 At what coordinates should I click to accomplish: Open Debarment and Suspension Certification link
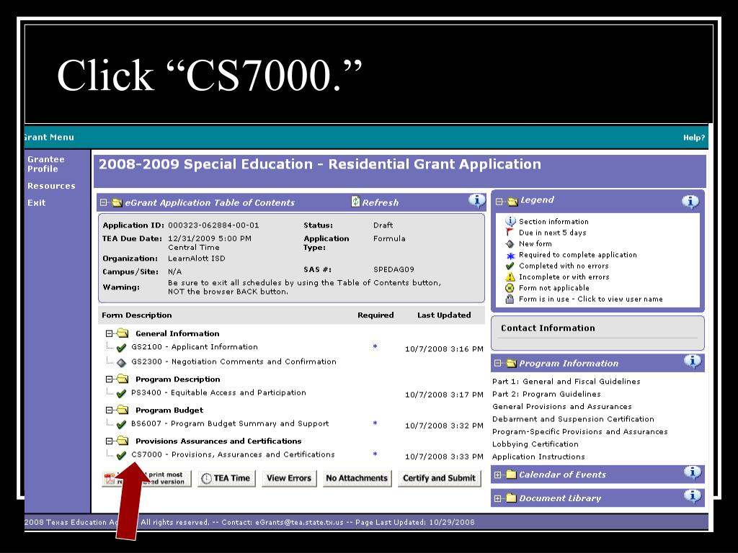(573, 419)
